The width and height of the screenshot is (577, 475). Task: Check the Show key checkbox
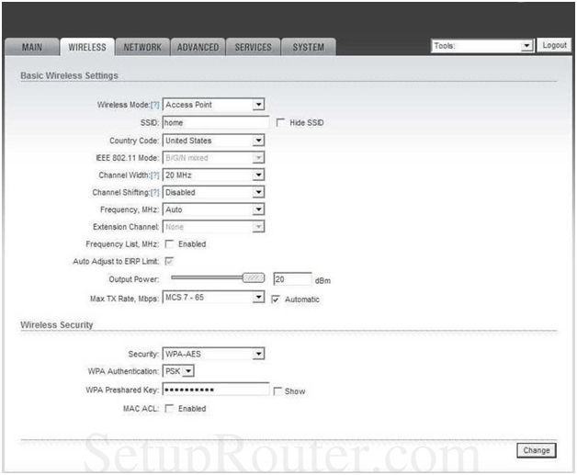tap(277, 391)
